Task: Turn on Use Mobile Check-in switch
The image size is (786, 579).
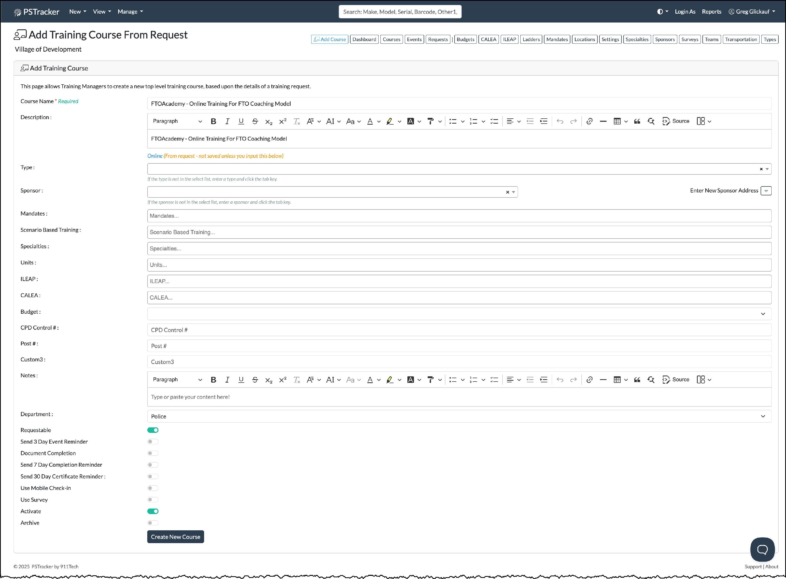Action: click(153, 488)
